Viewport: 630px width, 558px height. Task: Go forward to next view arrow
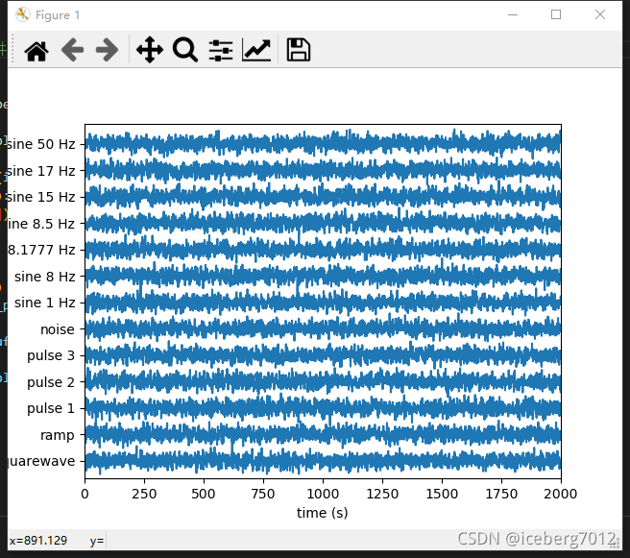click(107, 50)
